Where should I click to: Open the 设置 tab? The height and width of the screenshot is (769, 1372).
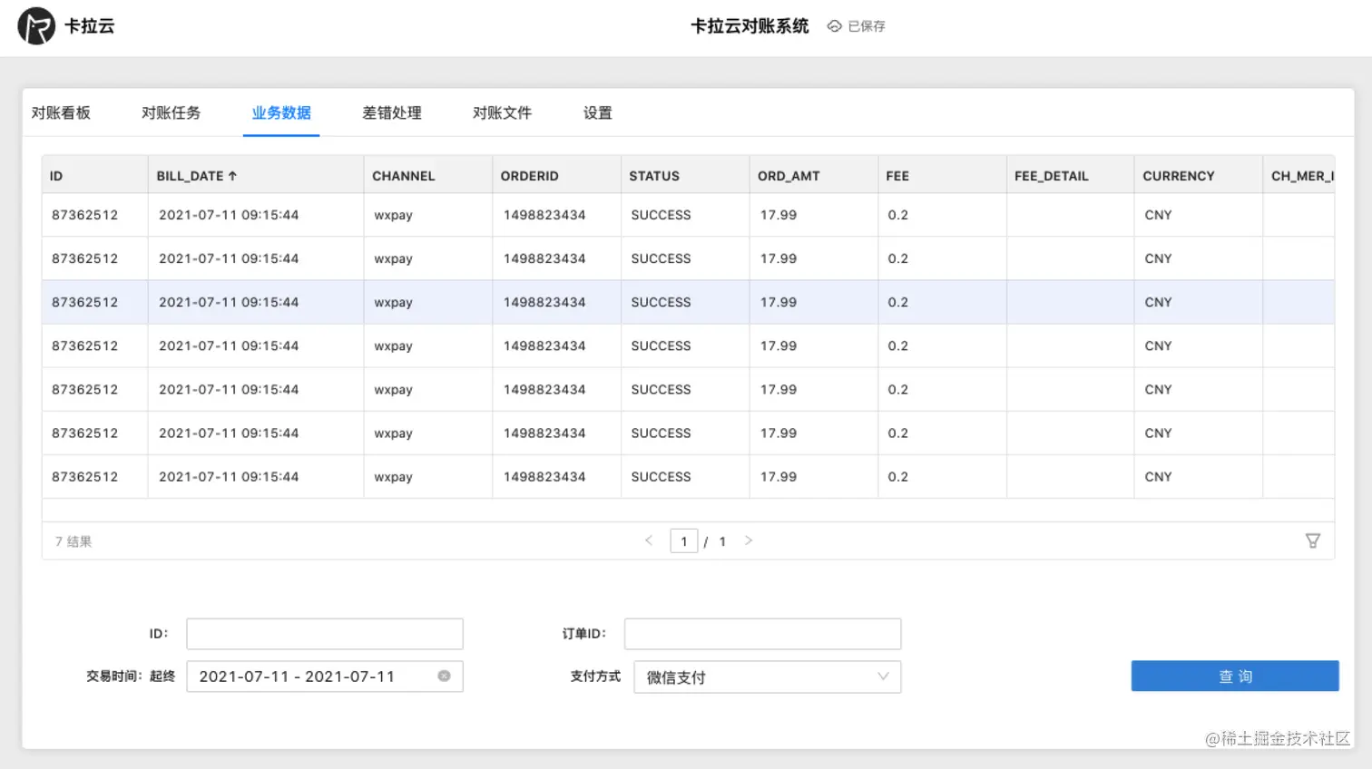pyautogui.click(x=597, y=112)
